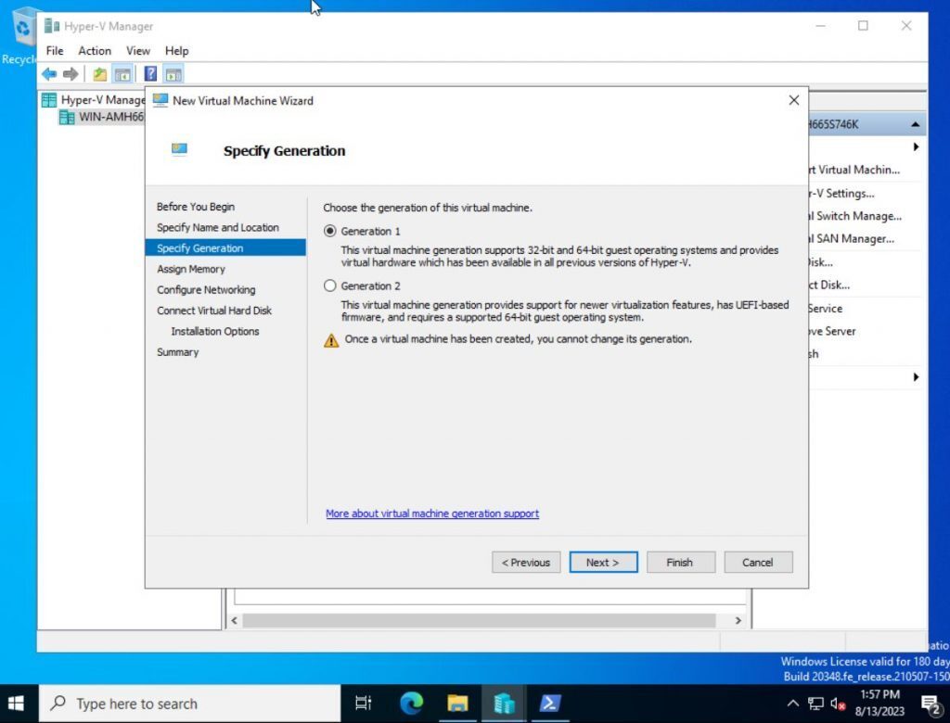Open Help using the question mark toolbar icon
The height and width of the screenshot is (723, 950).
click(x=149, y=74)
